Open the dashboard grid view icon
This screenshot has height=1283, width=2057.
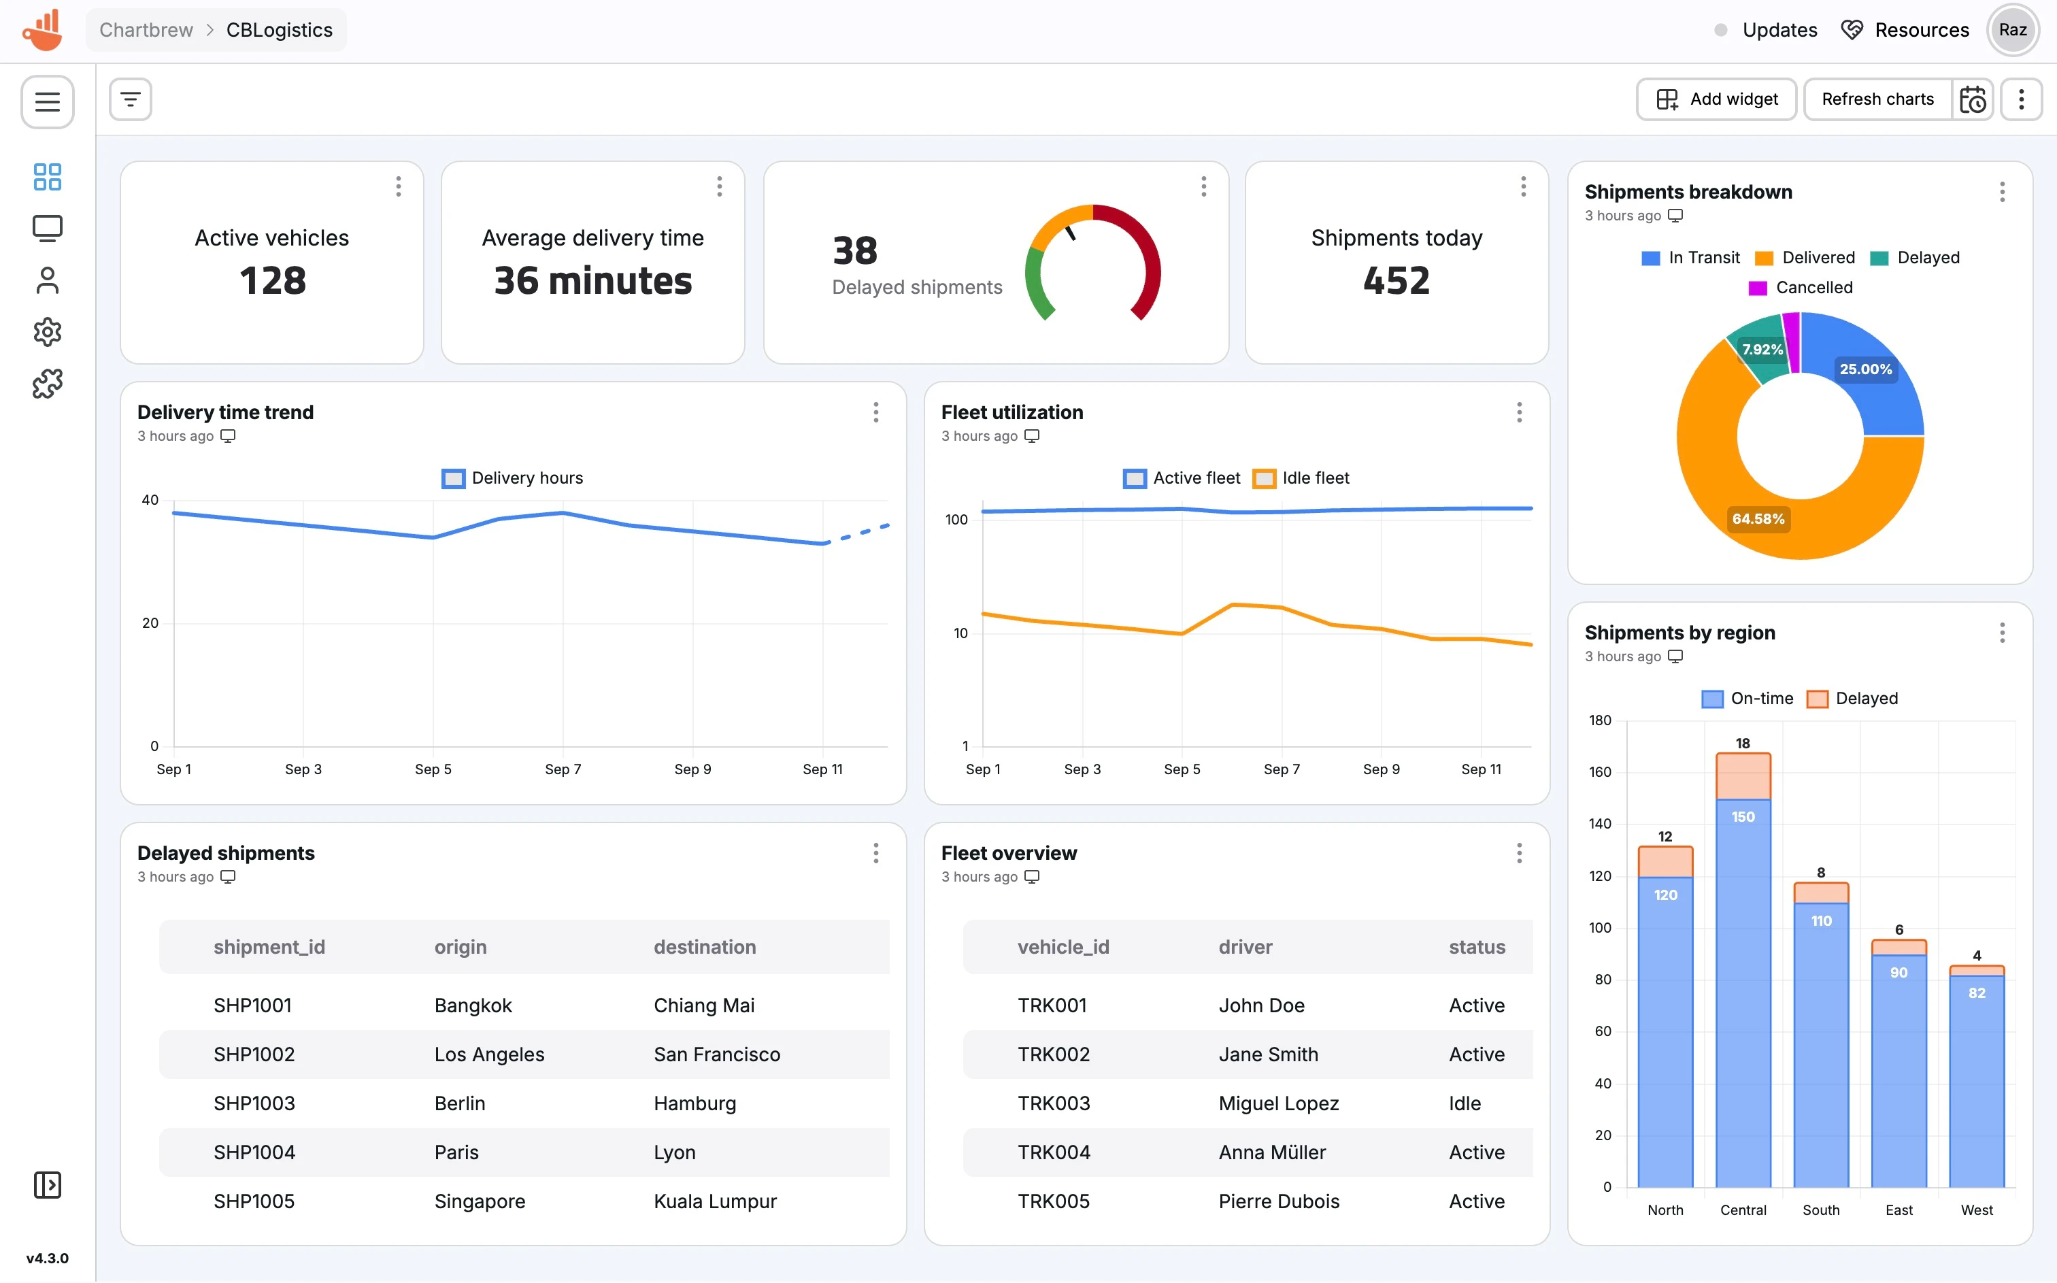(47, 176)
